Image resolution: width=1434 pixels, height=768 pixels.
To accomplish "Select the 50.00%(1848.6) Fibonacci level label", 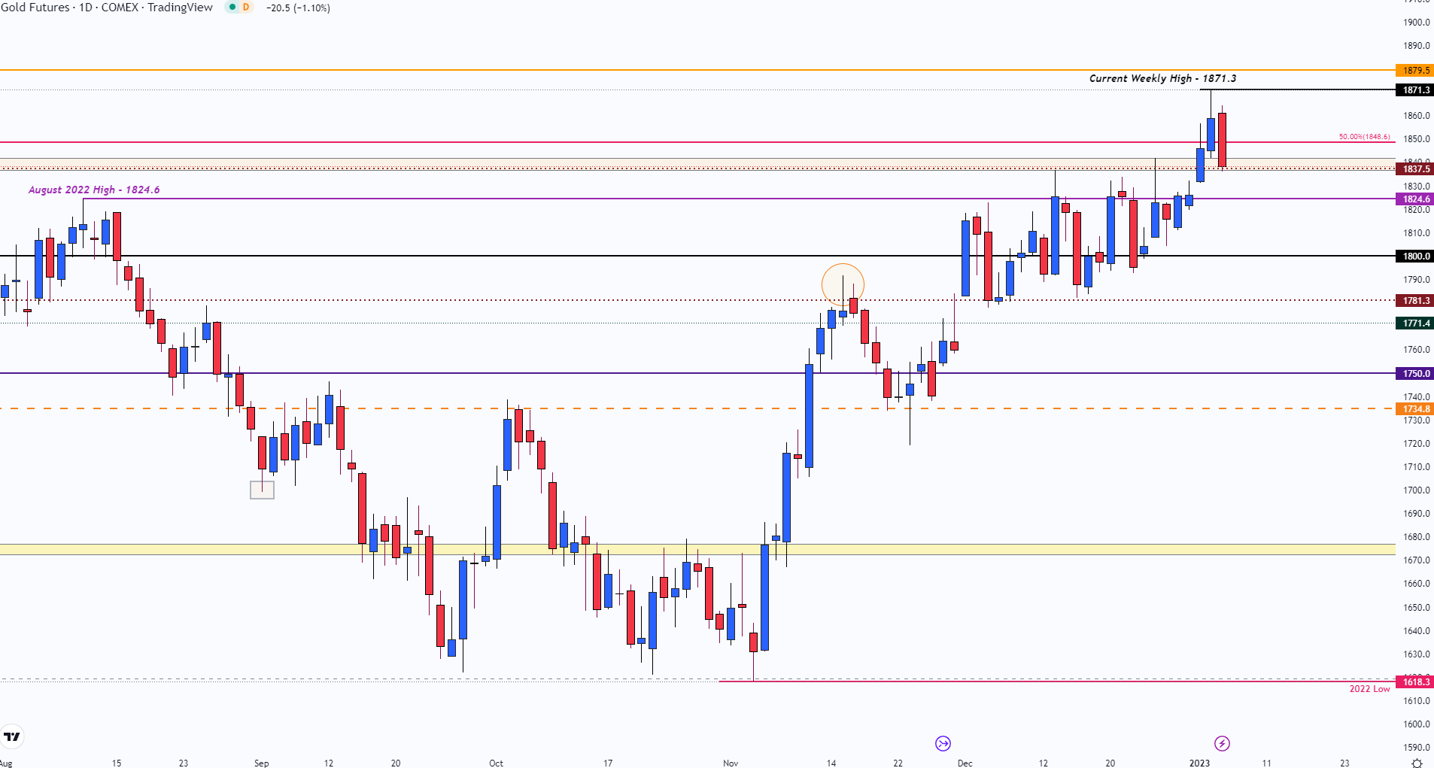I will point(1364,137).
